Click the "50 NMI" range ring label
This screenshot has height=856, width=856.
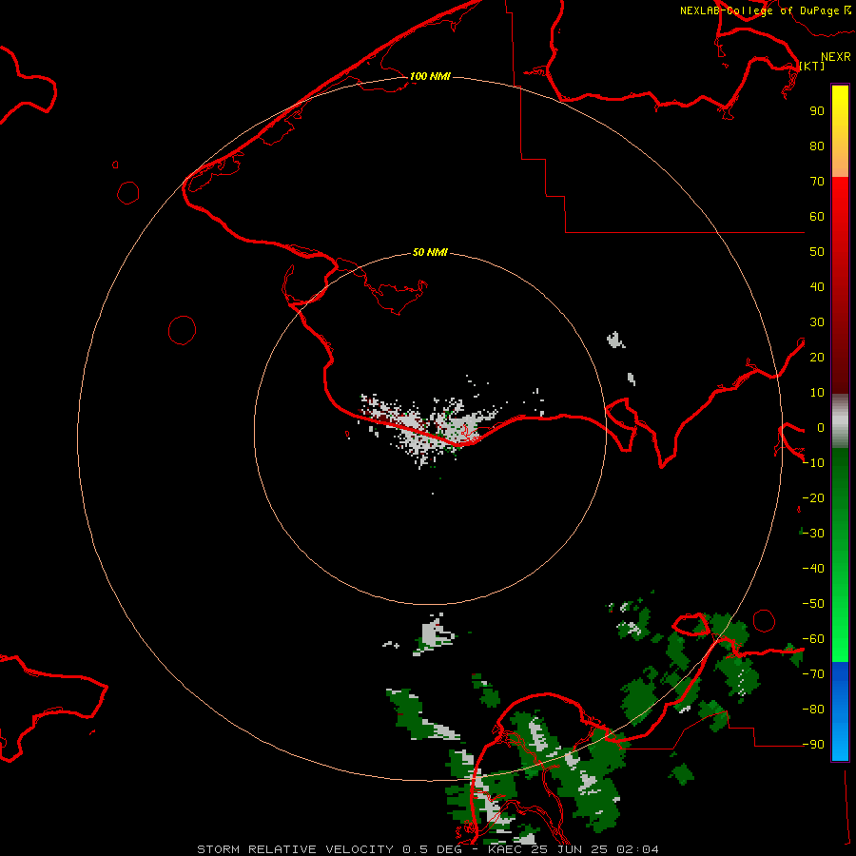pos(430,252)
